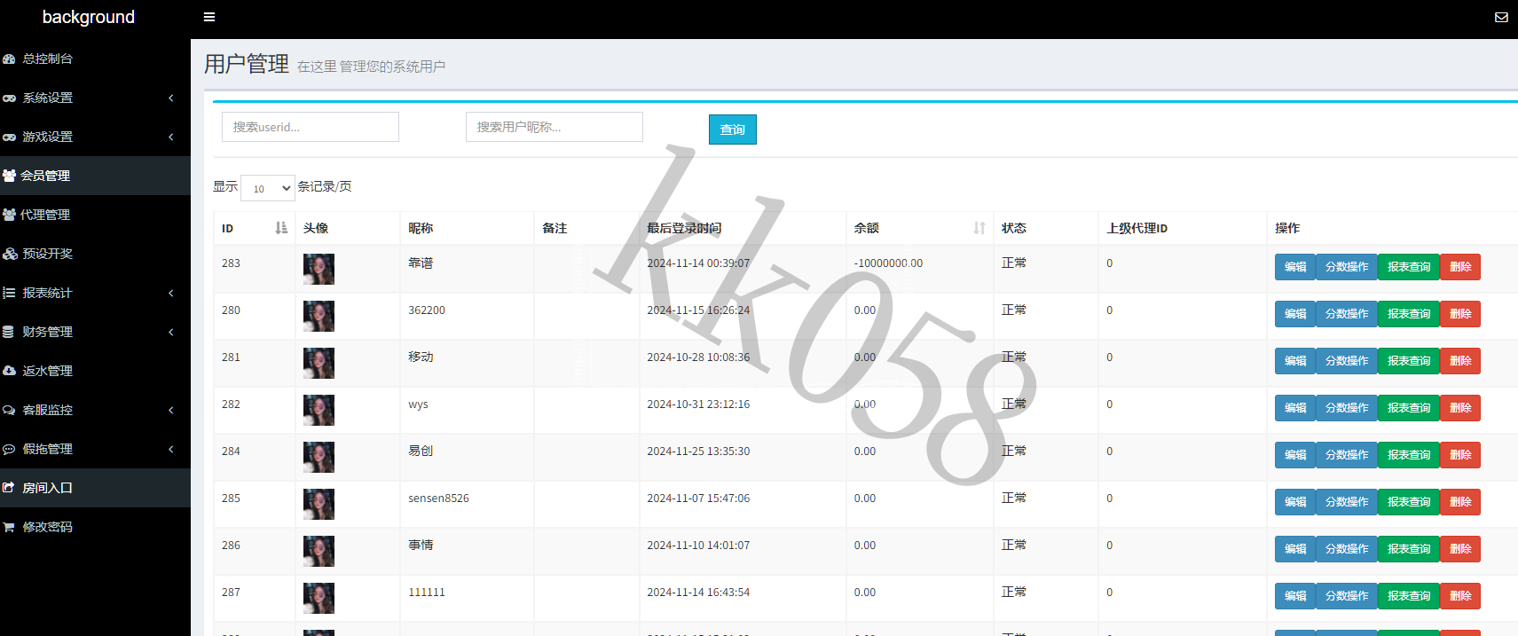Open the mail envelope icon in header
This screenshot has height=636, width=1518.
click(1501, 17)
